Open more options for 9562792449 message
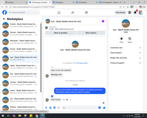The width and height of the screenshot is (147, 118). tap(70, 100)
